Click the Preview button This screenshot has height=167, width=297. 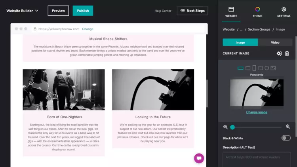[x=58, y=11]
